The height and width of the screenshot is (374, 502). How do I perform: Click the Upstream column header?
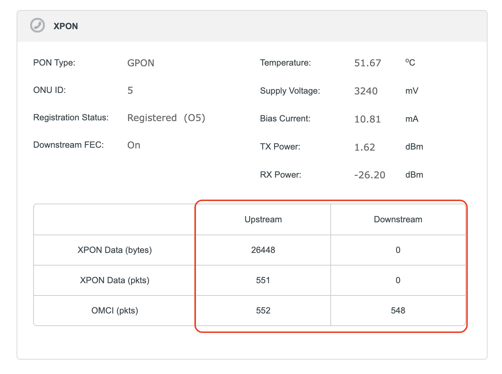tap(263, 219)
